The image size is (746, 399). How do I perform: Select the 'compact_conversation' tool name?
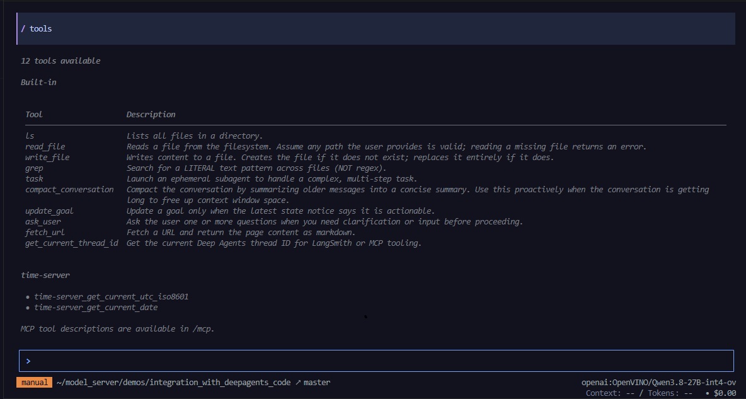(69, 190)
